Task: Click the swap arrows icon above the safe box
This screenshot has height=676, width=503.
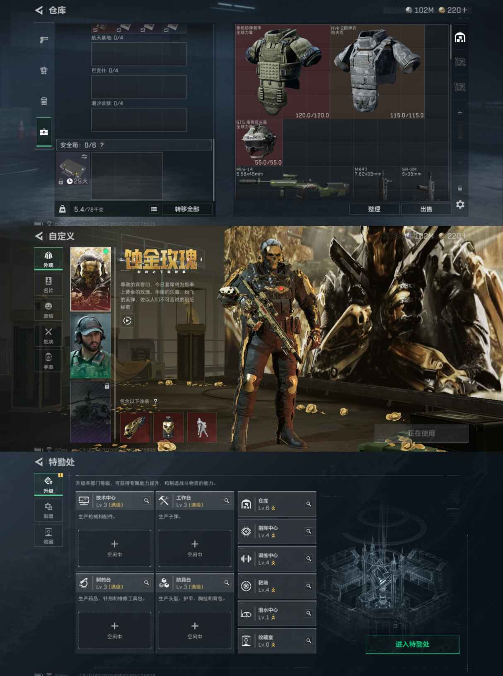Action: [x=84, y=156]
